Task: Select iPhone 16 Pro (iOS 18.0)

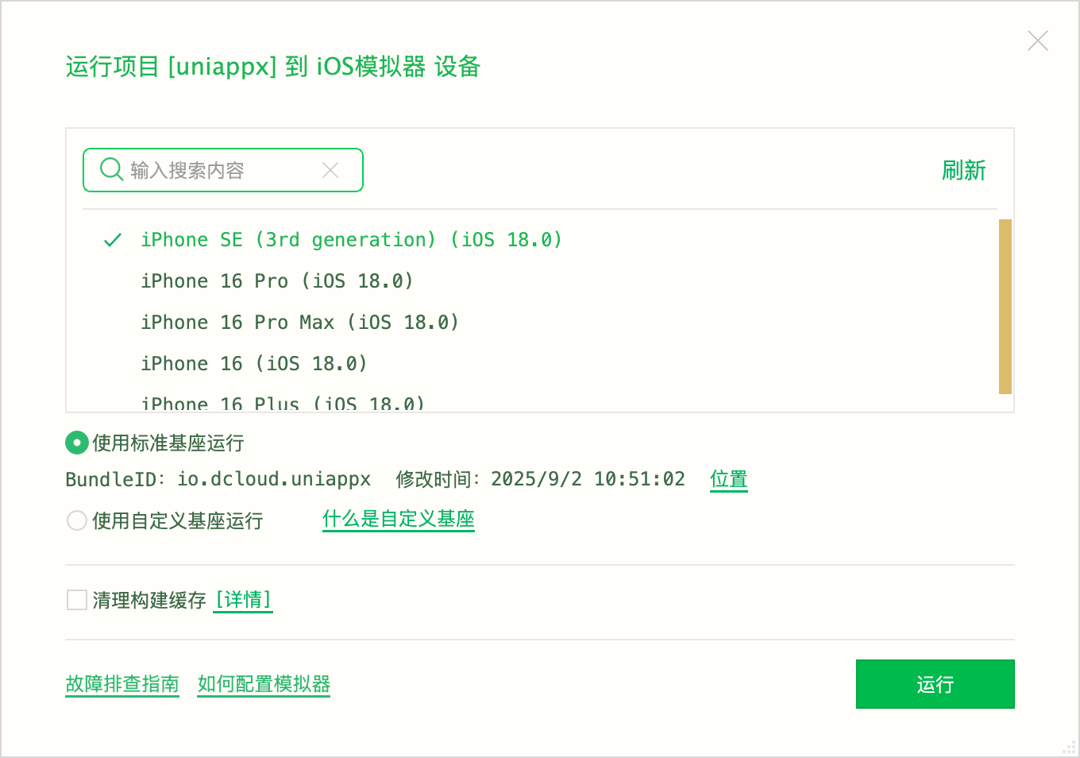Action: point(277,281)
